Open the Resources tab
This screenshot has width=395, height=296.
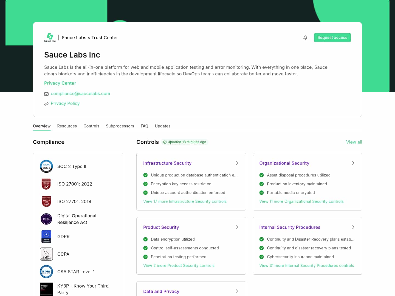pos(67,126)
